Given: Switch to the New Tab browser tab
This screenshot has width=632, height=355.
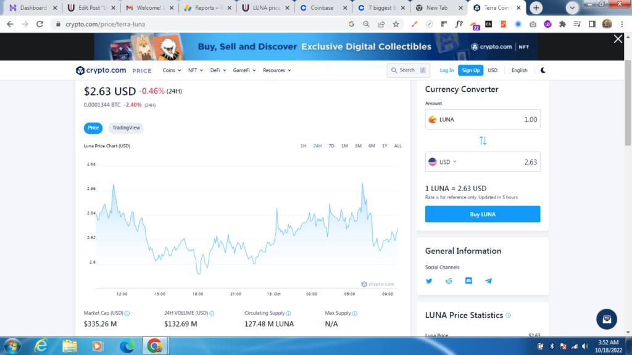Looking at the screenshot, I should [x=440, y=7].
